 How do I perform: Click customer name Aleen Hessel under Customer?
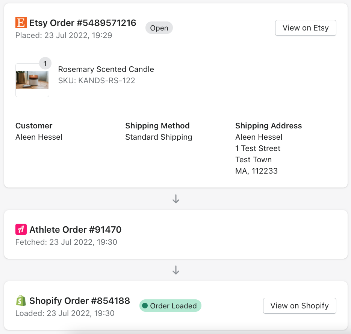(39, 137)
